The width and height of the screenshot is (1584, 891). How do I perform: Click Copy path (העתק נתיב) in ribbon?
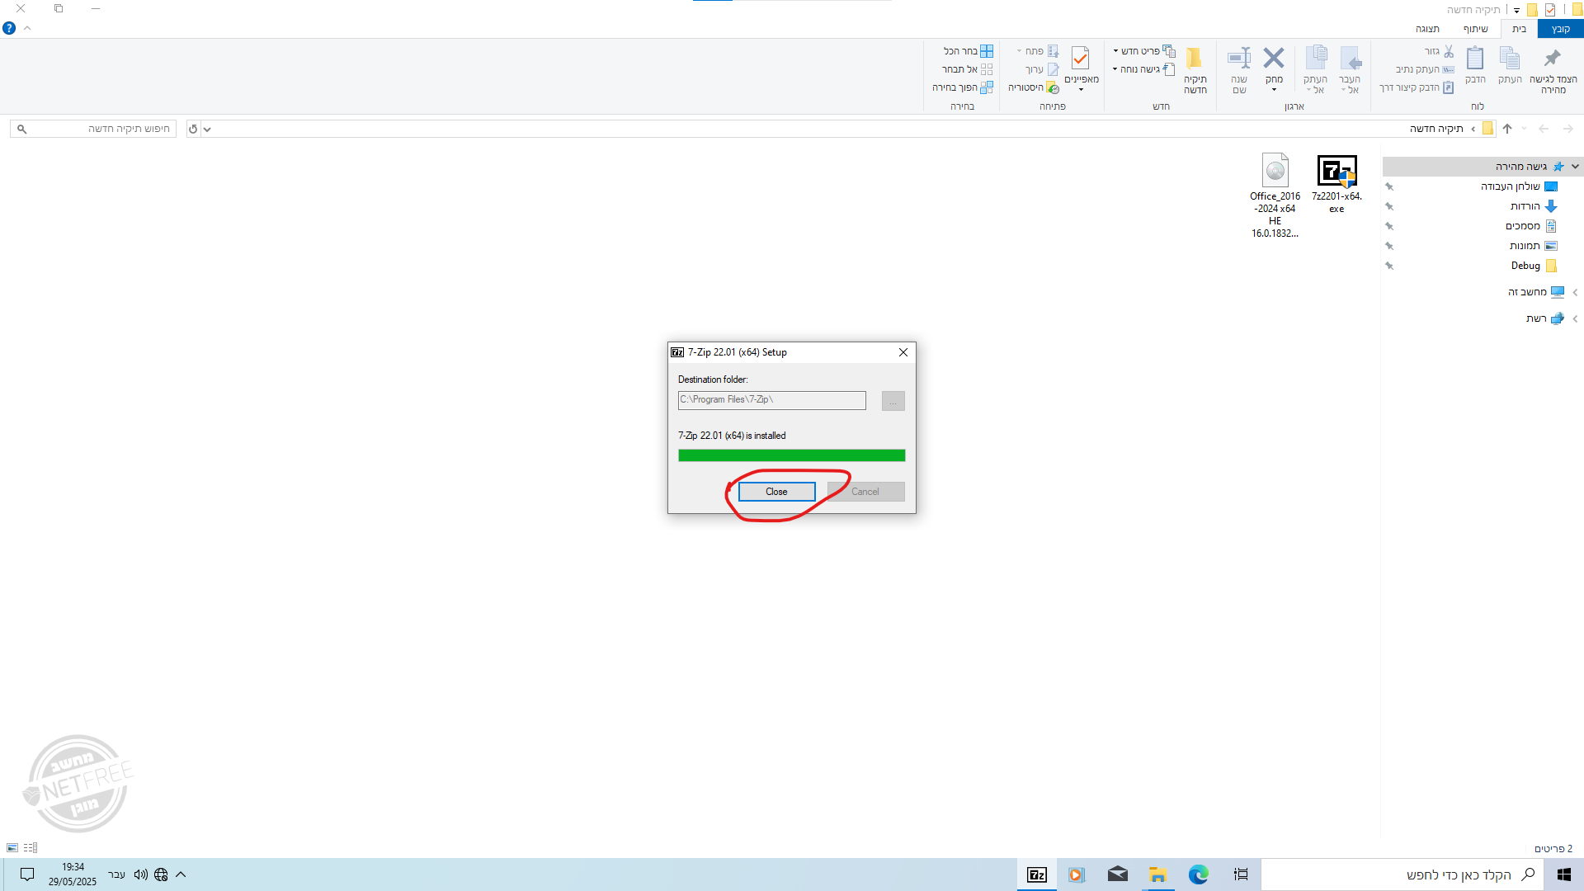(x=1425, y=69)
